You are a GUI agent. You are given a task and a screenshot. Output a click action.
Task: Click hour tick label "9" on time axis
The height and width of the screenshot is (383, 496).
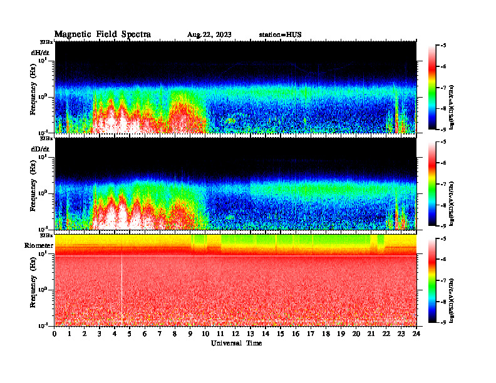(x=190, y=334)
